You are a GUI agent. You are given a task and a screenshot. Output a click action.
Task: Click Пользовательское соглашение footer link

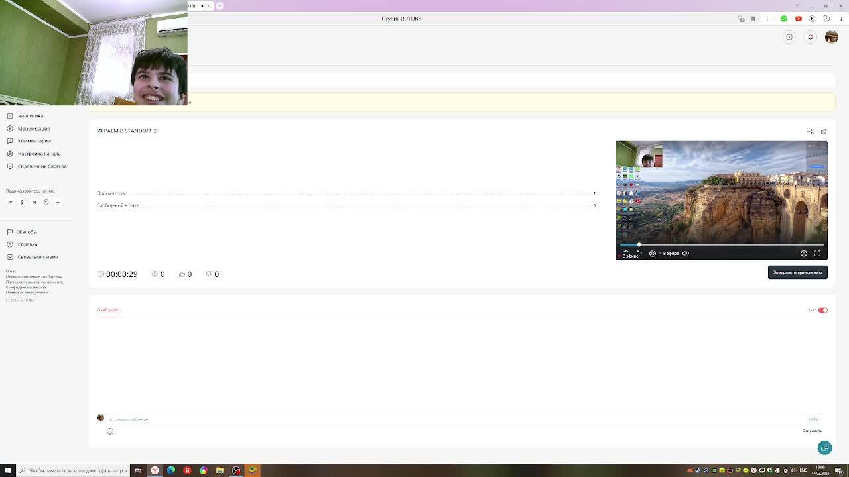tap(35, 282)
